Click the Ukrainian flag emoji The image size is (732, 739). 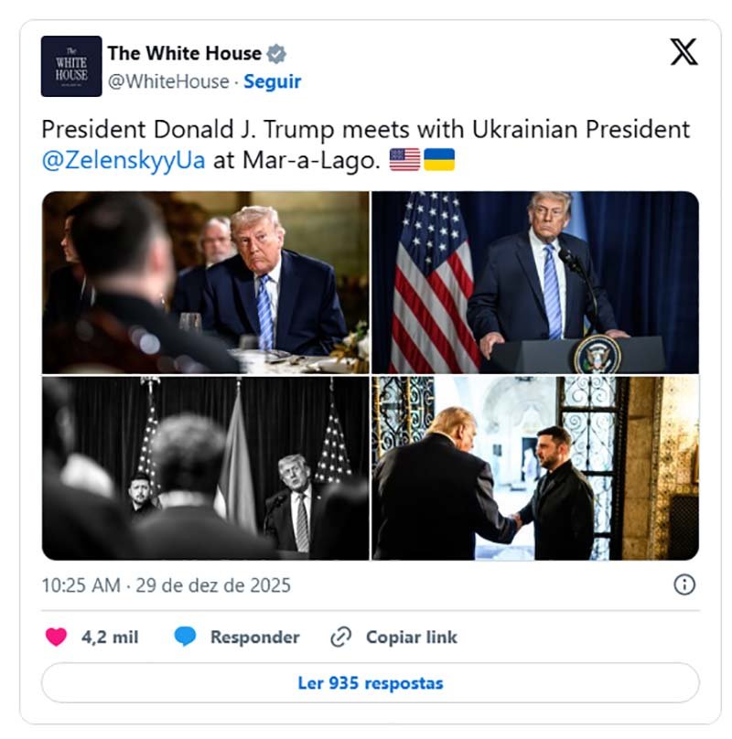coord(439,159)
